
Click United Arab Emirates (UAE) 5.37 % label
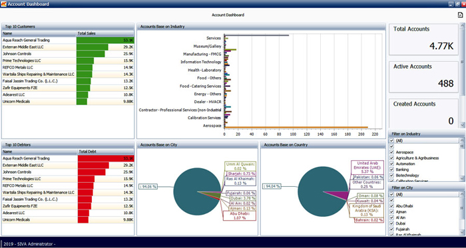click(367, 168)
